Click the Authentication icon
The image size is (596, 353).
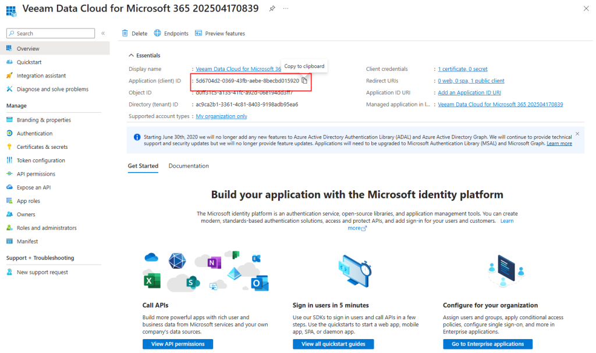point(9,133)
